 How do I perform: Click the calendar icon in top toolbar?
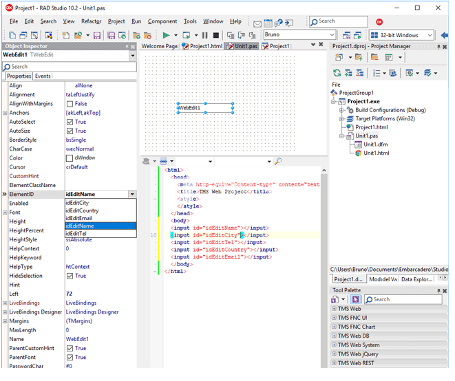click(268, 23)
